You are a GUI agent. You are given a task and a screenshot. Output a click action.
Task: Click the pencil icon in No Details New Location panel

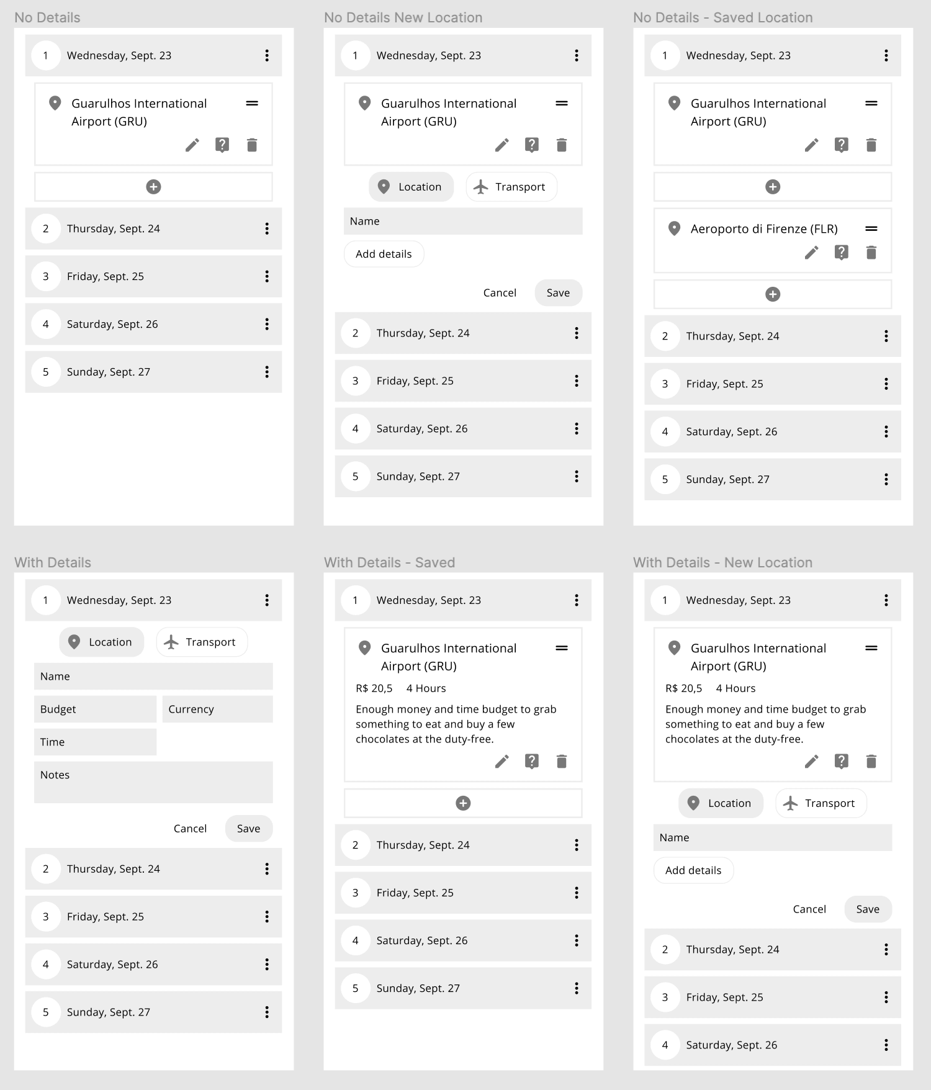coord(501,145)
